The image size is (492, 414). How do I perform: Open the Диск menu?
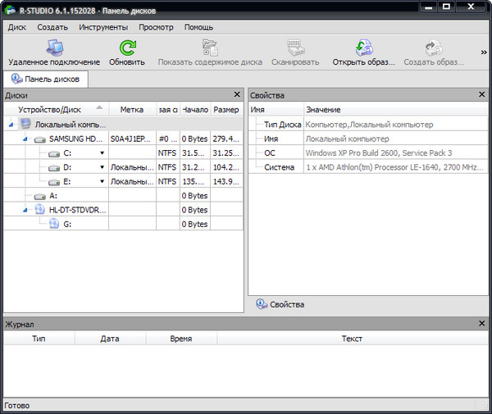tap(17, 27)
